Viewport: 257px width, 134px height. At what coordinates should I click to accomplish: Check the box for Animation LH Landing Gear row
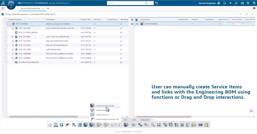5,62
